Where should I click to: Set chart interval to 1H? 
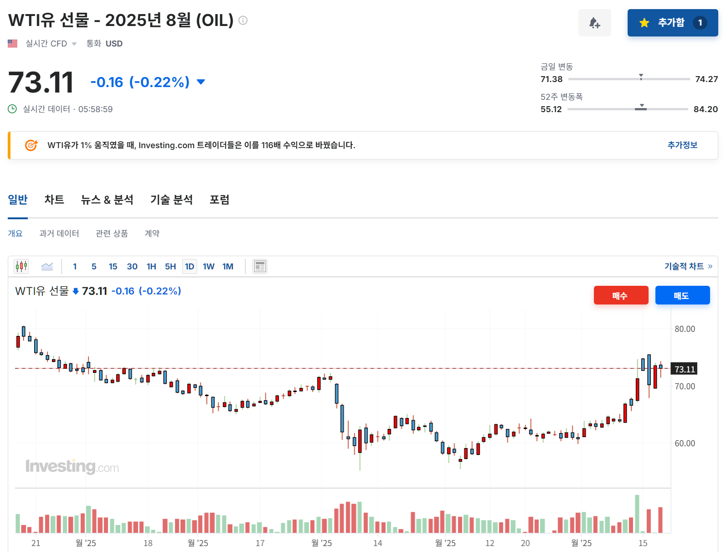151,266
